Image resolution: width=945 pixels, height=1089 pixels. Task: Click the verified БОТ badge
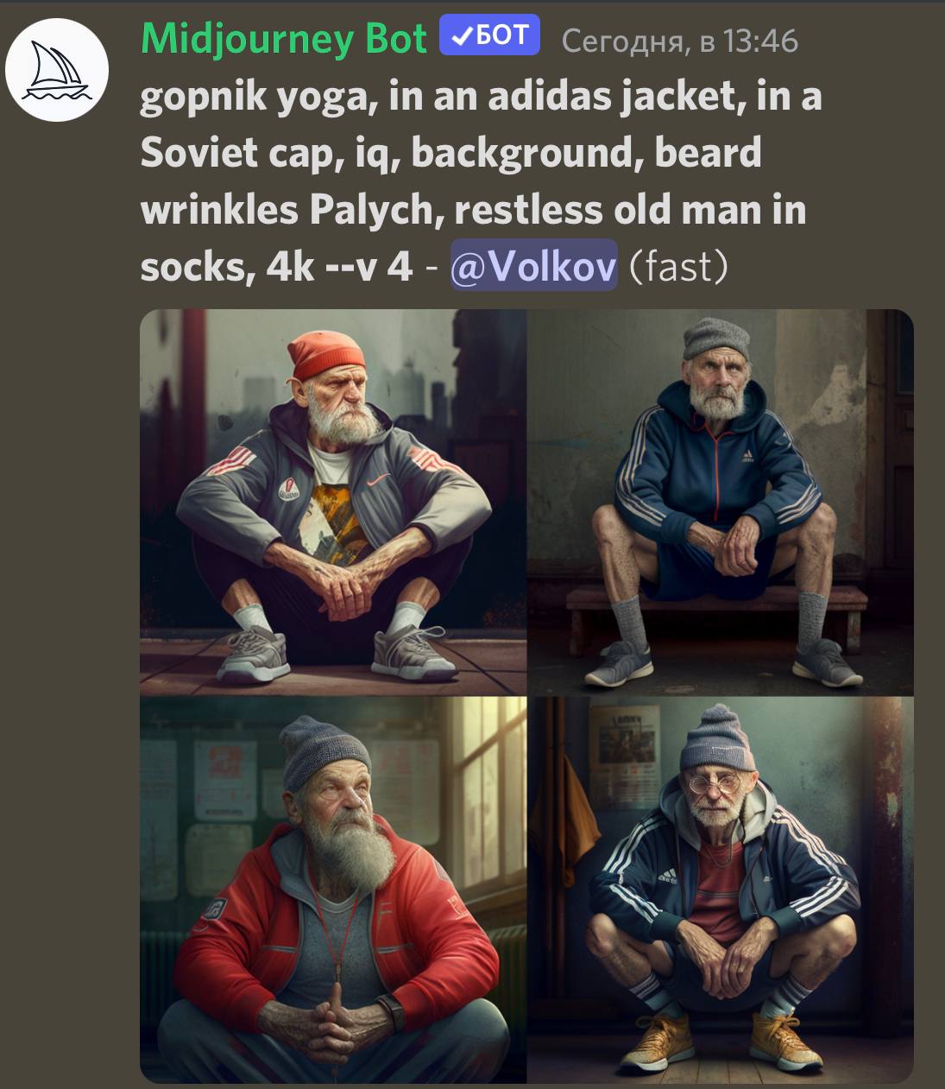489,35
